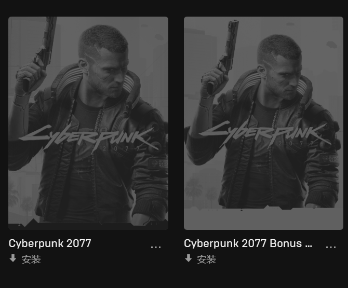Select the Cyberpunk 2077 title label

coord(50,243)
